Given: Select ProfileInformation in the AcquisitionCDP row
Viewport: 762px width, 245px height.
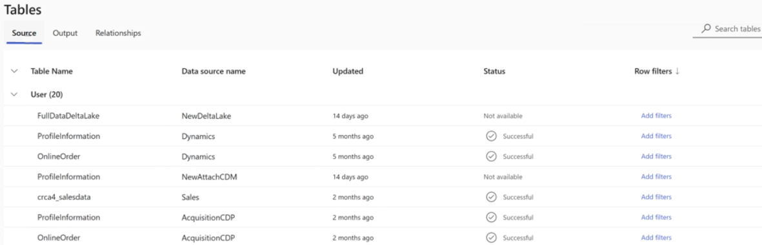Looking at the screenshot, I should tap(68, 217).
